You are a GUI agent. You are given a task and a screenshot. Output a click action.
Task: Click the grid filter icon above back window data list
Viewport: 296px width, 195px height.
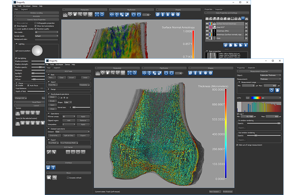pyautogui.click(x=207, y=18)
